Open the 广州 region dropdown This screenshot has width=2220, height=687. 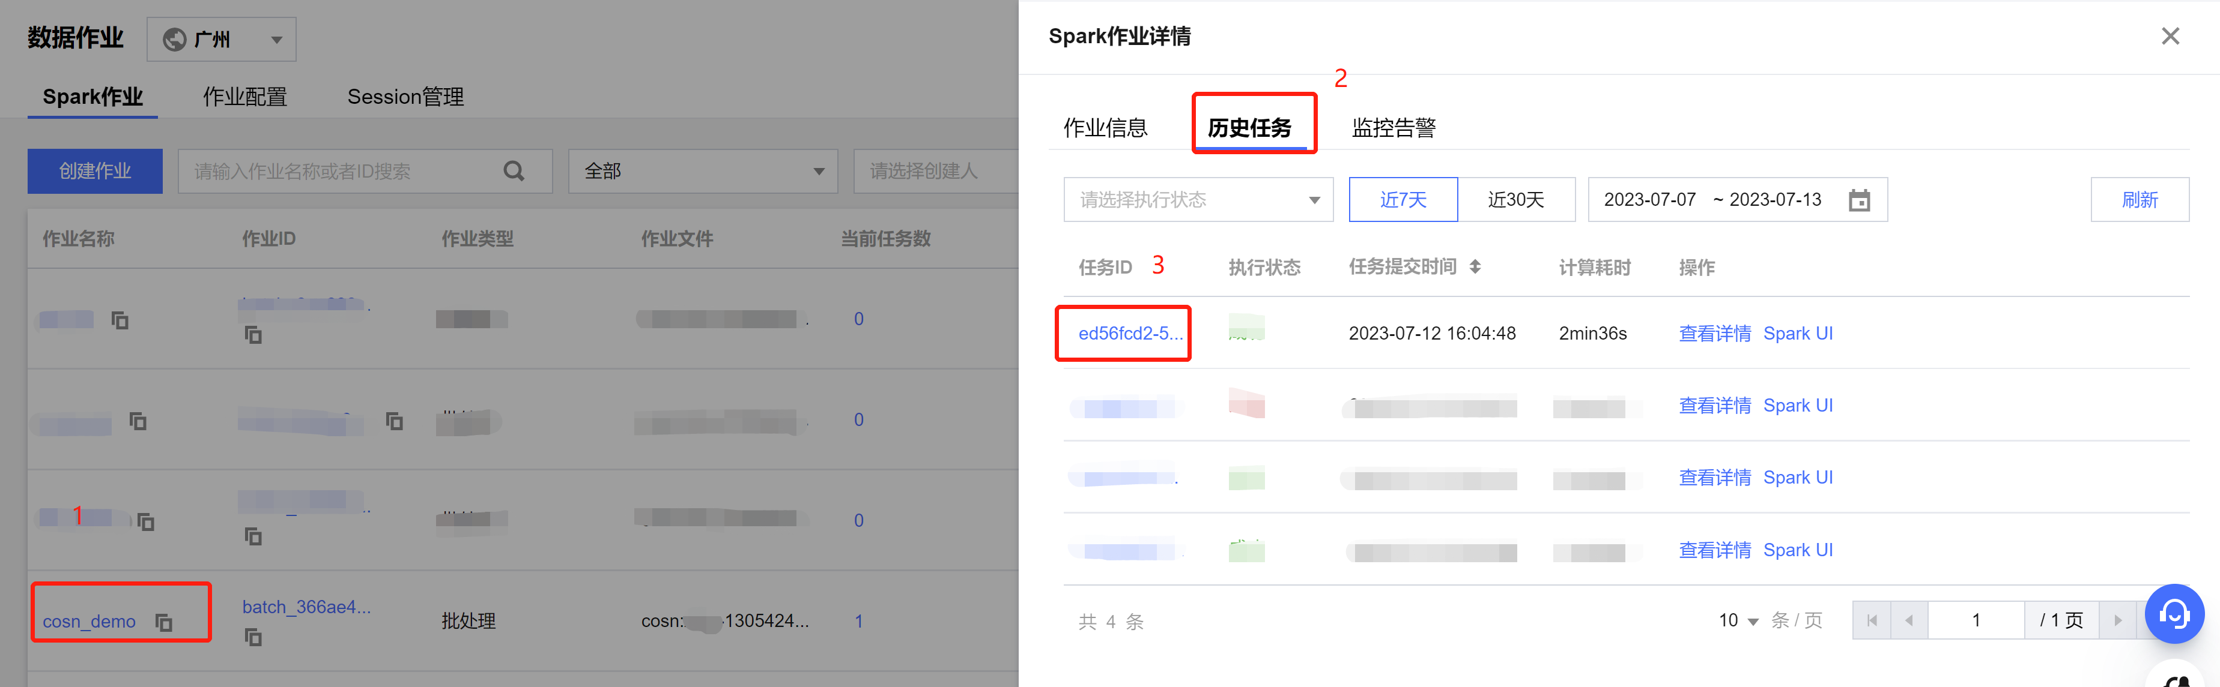(222, 40)
